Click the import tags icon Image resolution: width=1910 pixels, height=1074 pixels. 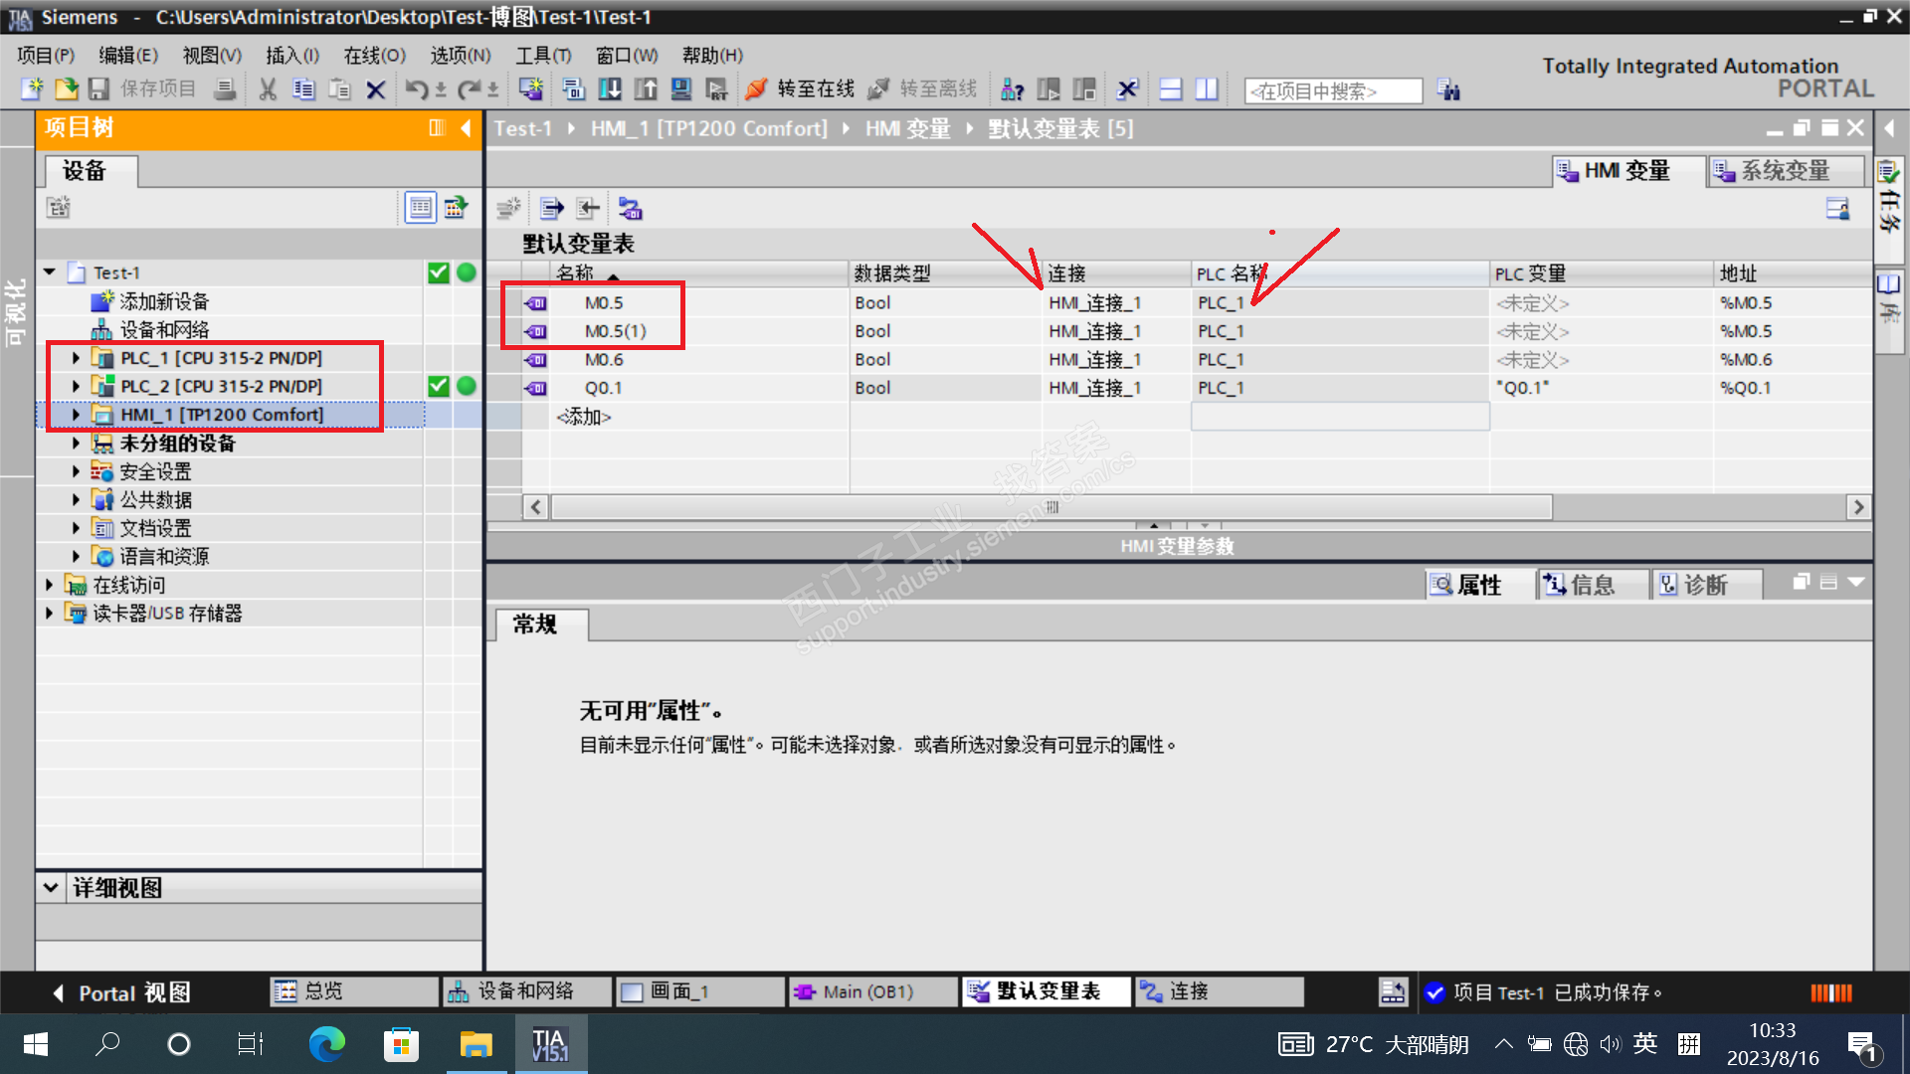click(x=589, y=208)
